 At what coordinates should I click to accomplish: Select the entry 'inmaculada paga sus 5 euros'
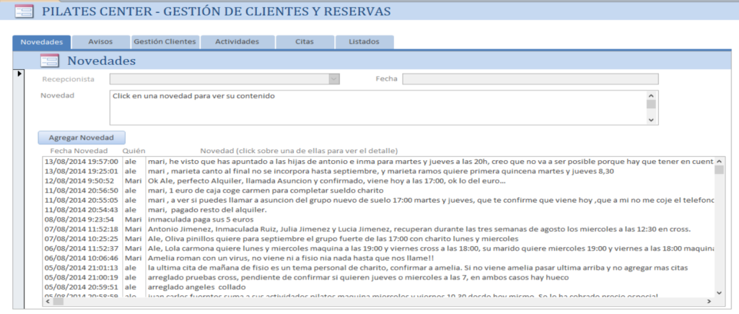pos(202,219)
